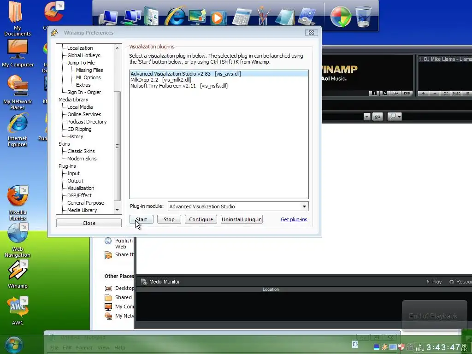
Task: Click Winamp tray icon in system tray
Action: click(384, 347)
